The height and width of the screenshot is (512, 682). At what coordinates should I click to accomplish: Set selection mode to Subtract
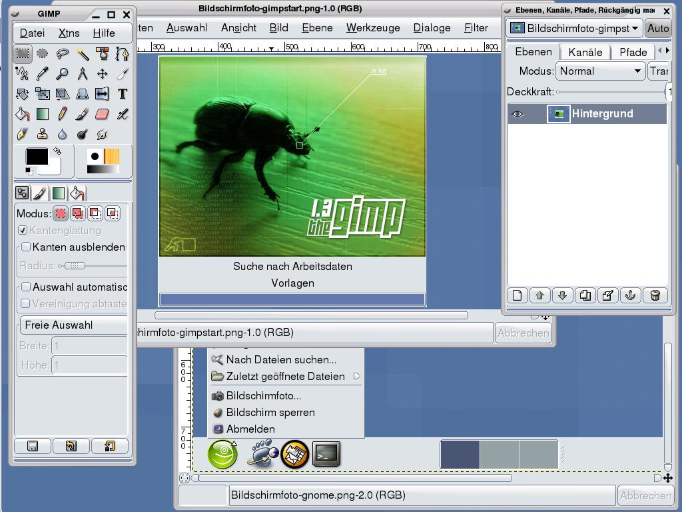pyautogui.click(x=95, y=213)
